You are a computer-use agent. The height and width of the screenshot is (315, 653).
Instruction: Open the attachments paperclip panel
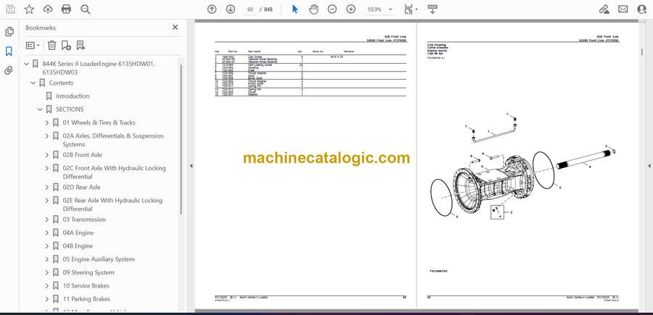[x=9, y=70]
